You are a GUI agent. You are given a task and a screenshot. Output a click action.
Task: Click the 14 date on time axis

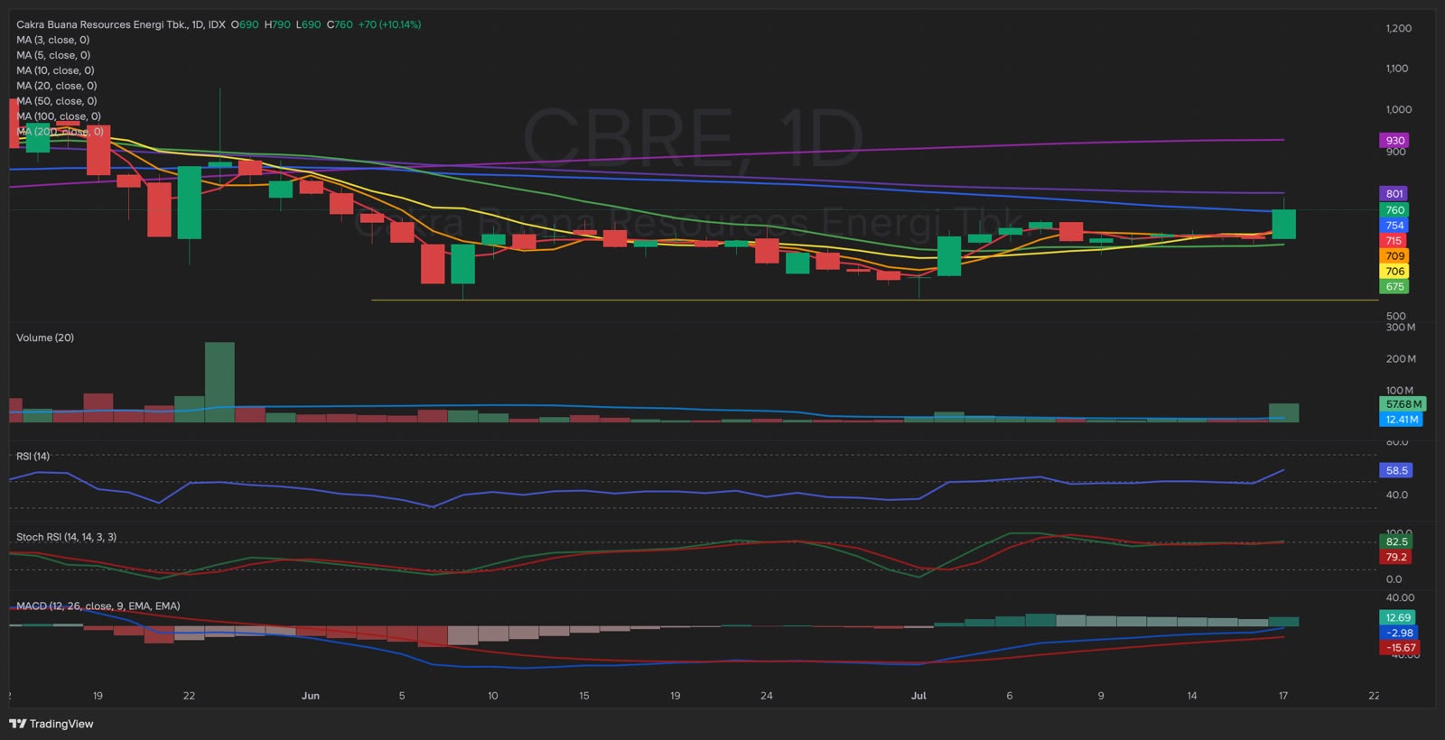(1192, 696)
